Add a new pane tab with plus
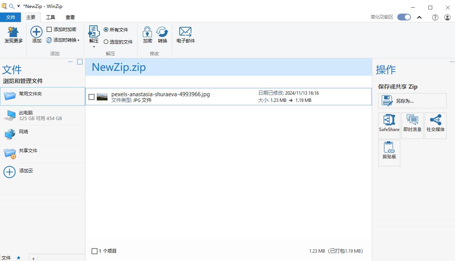This screenshot has height=261, width=455. click(33, 258)
